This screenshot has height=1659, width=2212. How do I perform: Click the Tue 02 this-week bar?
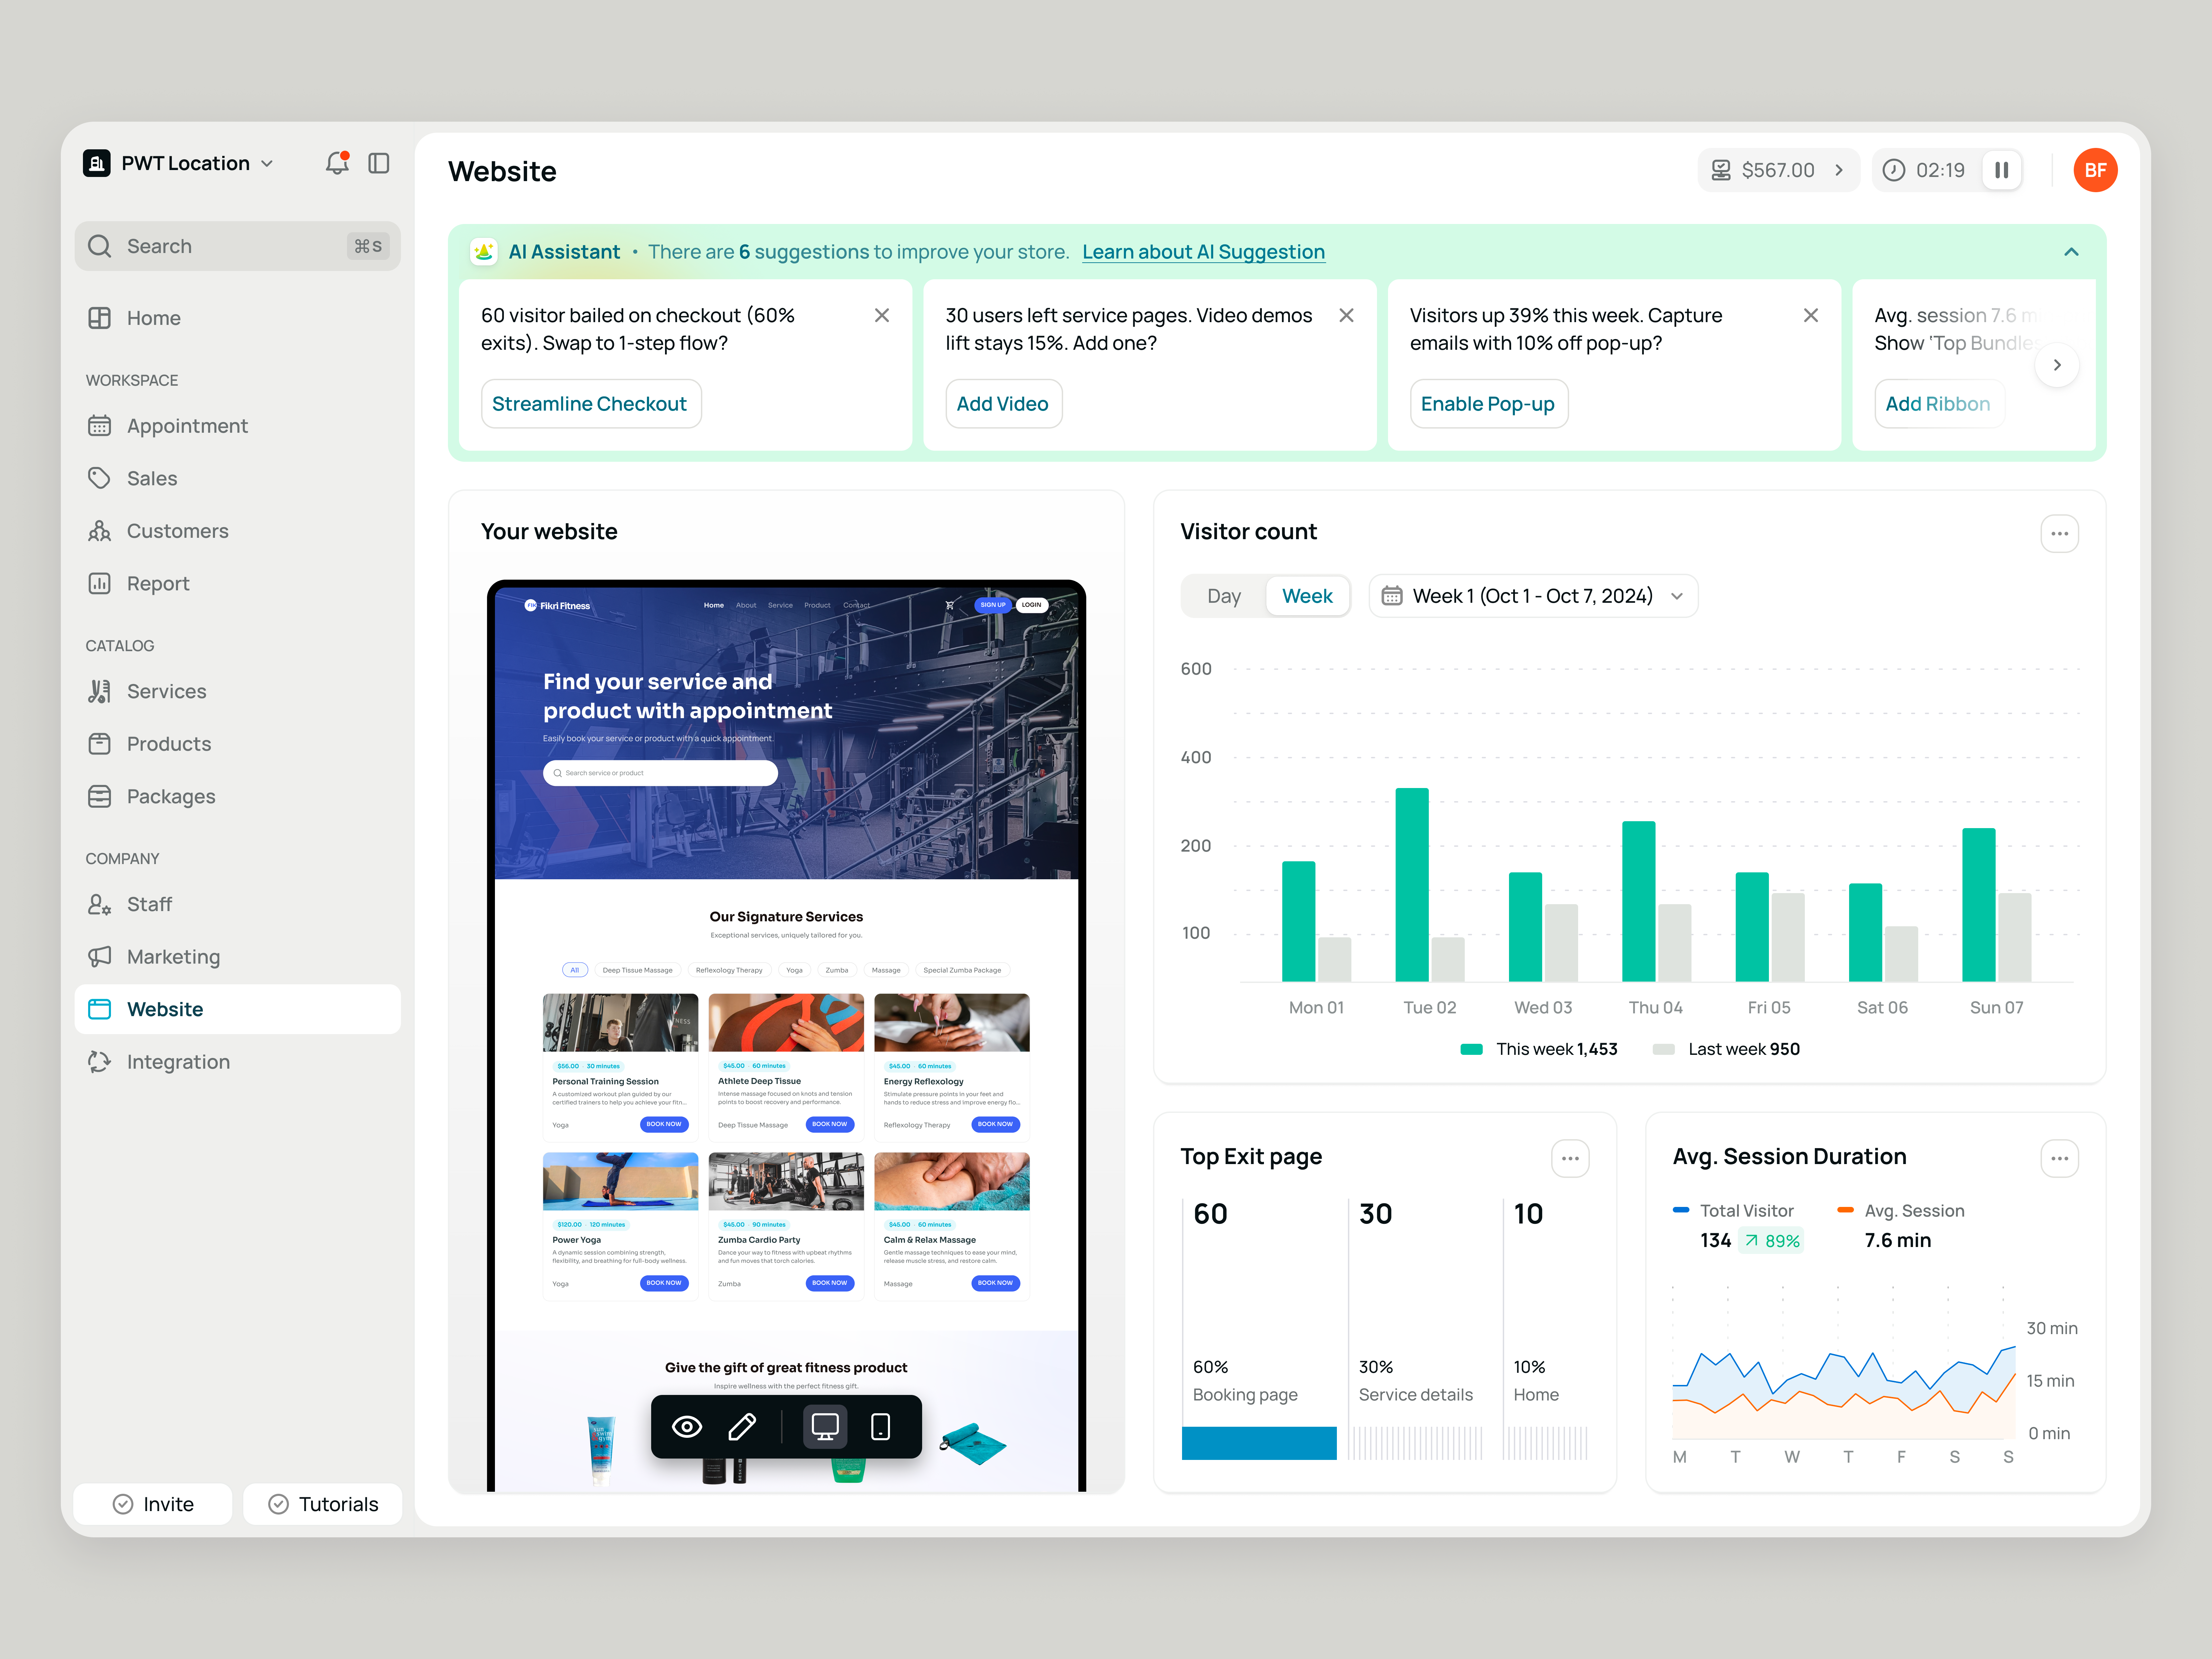pos(1412,885)
